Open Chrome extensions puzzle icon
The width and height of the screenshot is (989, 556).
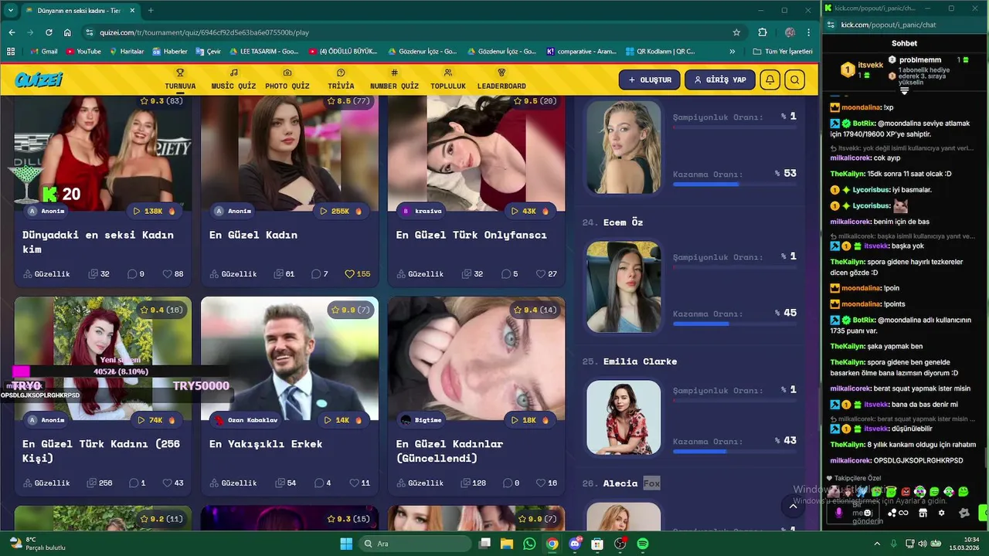pos(763,32)
